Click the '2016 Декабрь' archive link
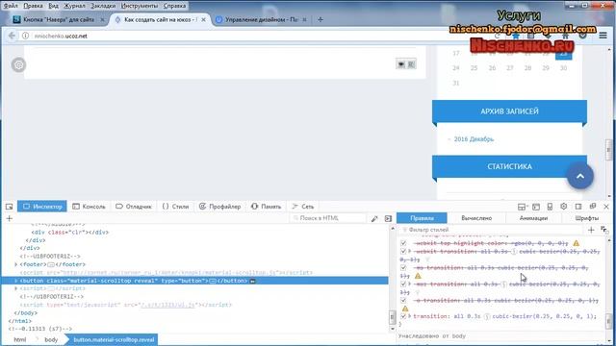Screen dimensions: 616x346 point(474,139)
